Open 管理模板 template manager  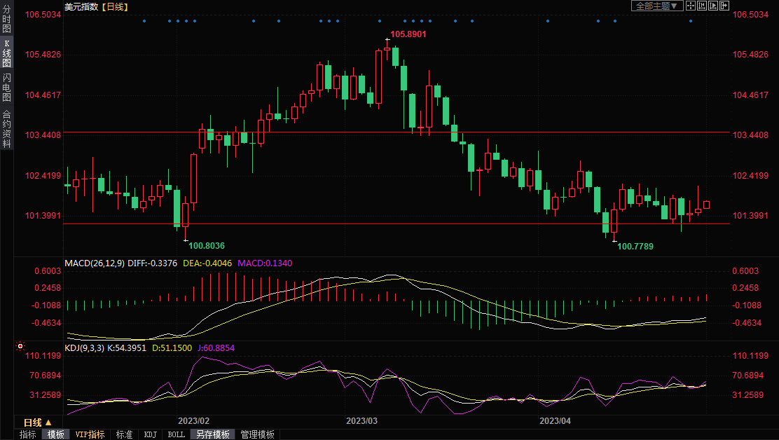coord(257,434)
